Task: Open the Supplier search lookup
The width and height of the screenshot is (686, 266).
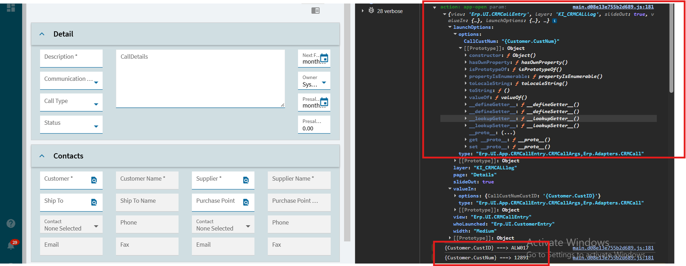Action: point(246,180)
